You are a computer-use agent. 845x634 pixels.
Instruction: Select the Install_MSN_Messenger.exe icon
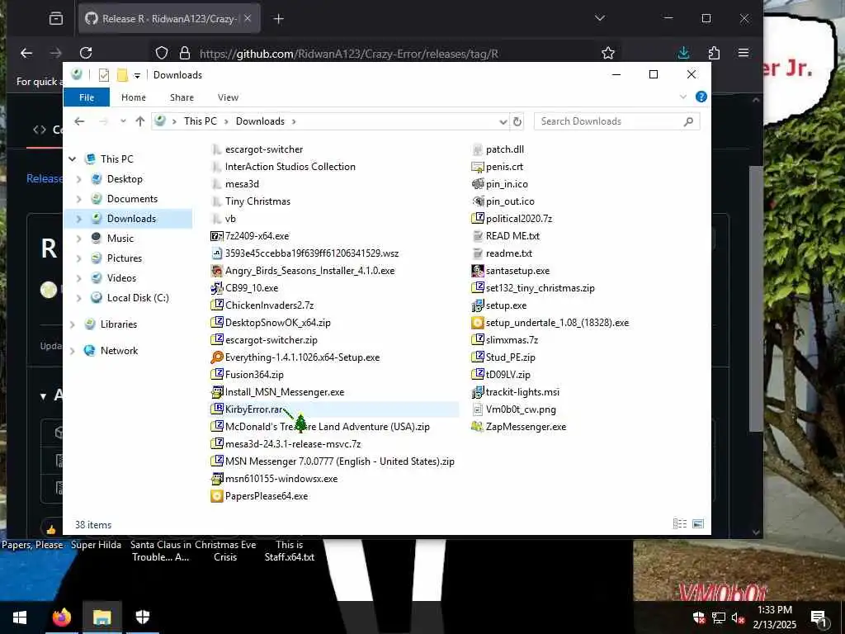[x=217, y=392]
